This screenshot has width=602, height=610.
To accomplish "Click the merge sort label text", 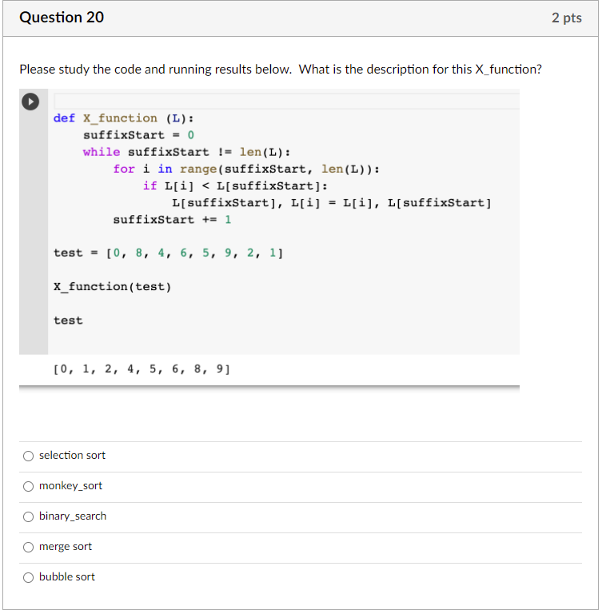I will [x=66, y=547].
